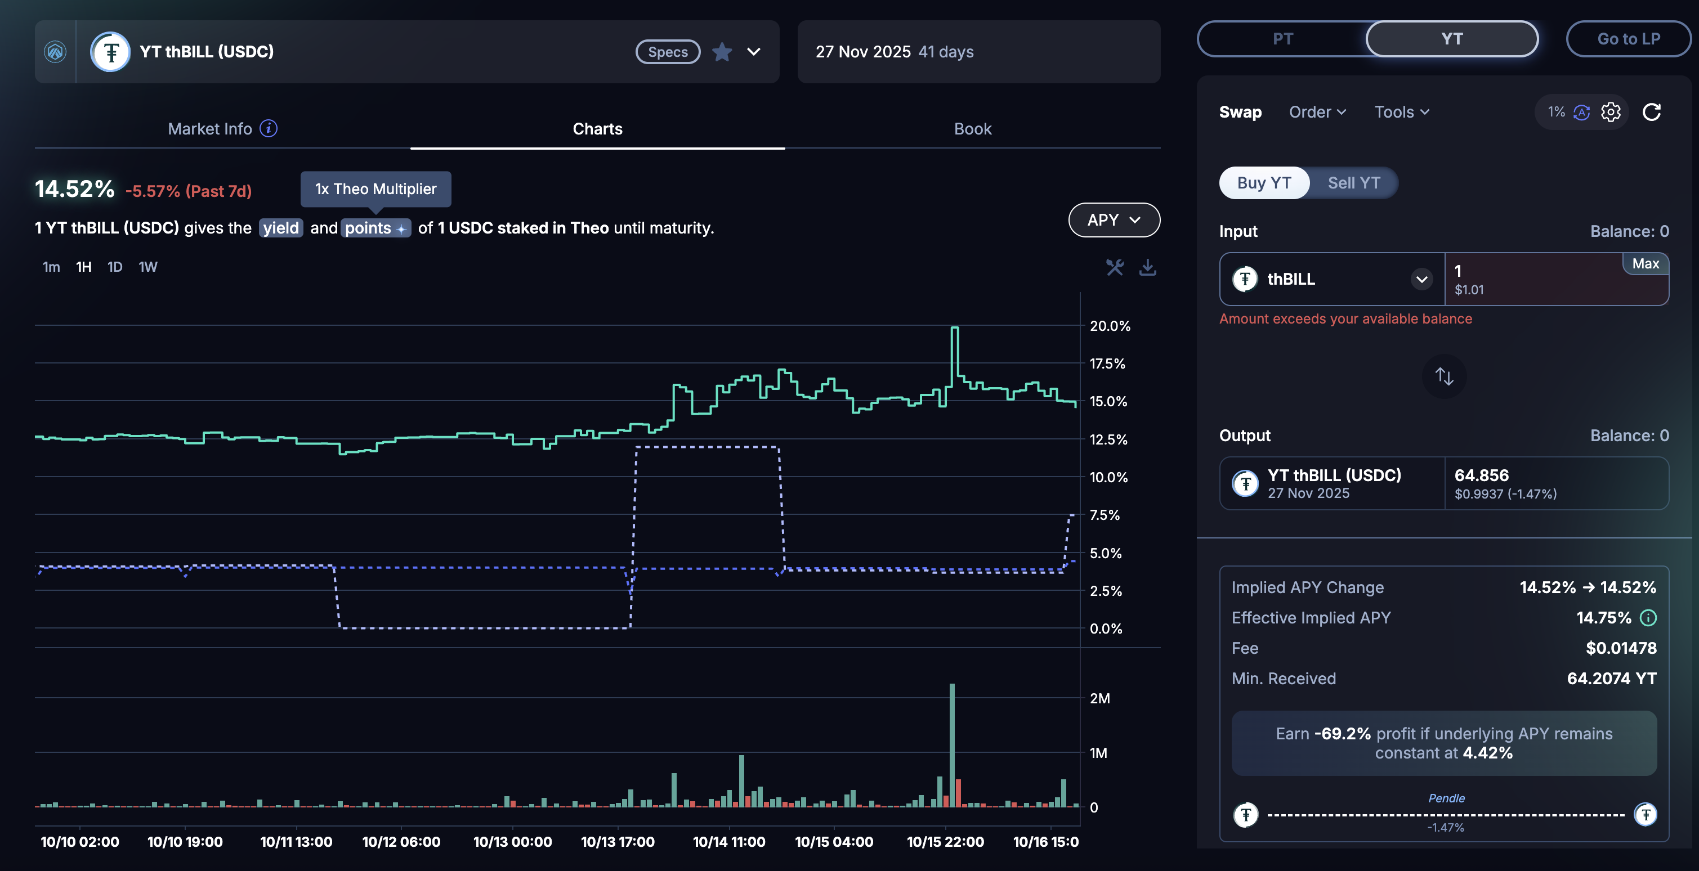This screenshot has width=1699, height=871.
Task: Open the Order menu
Action: (x=1317, y=112)
